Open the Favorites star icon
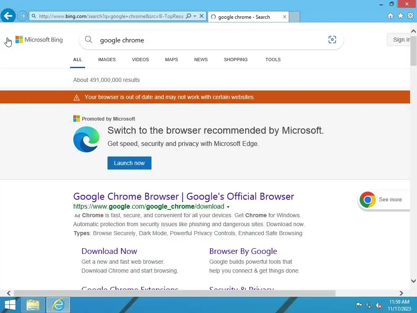Image resolution: width=417 pixels, height=313 pixels. point(400,16)
